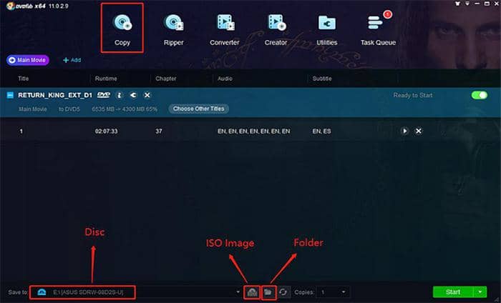This screenshot has height=303, width=501.
Task: Click the 'to DVD5' output size label
Action: point(69,109)
